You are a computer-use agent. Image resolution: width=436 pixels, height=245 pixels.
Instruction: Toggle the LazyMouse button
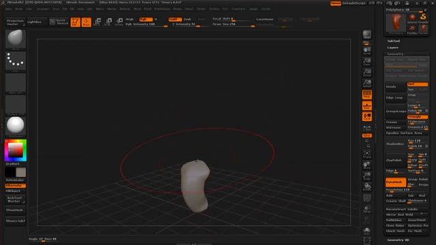pyautogui.click(x=265, y=19)
